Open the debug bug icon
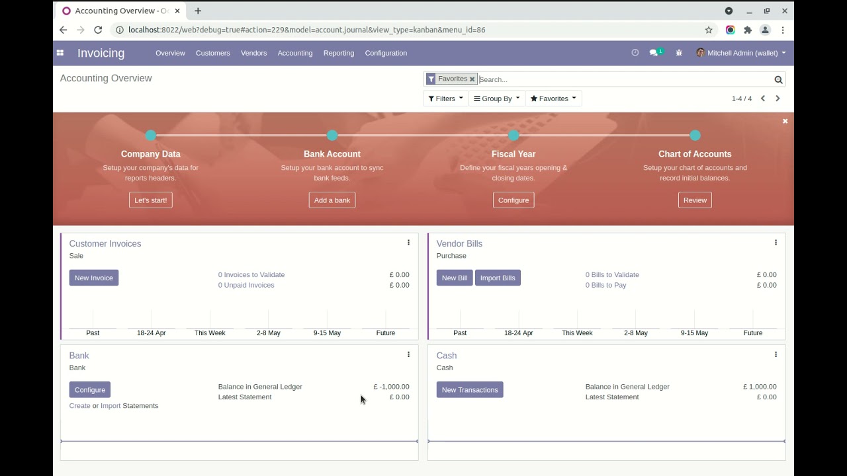847x476 pixels. [x=679, y=53]
